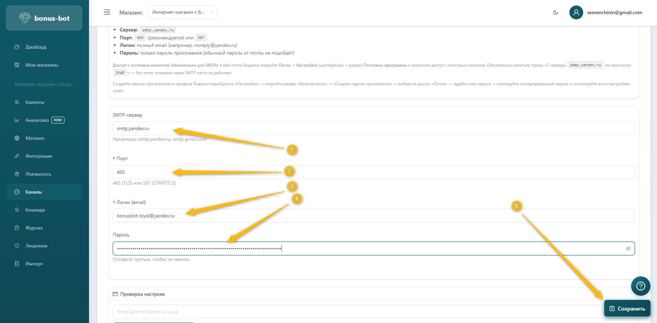Open the round help question mark button

640,286
